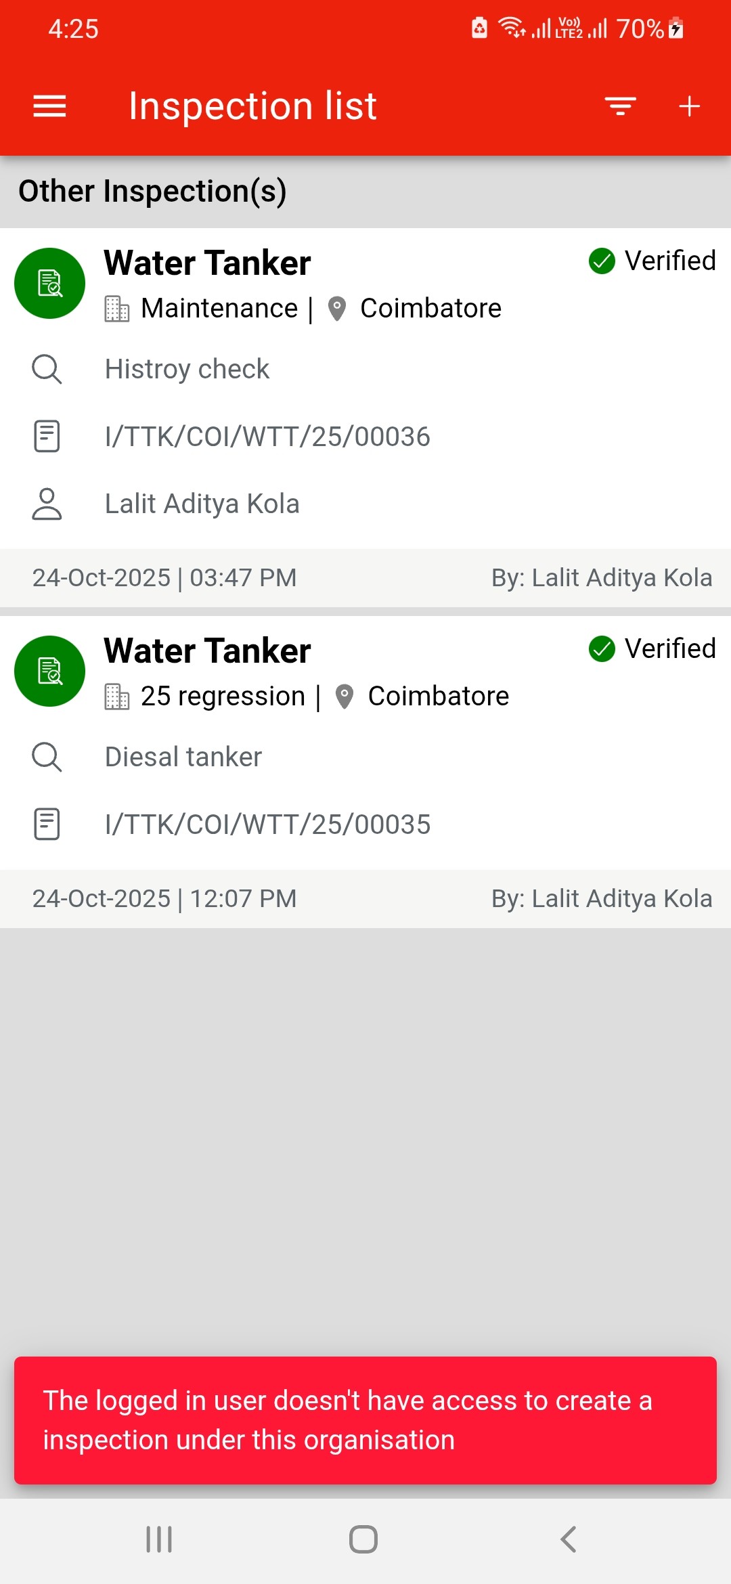Screen dimensions: 731x1584
Task: Tap the search icon beside Histroy check
Action: (x=47, y=369)
